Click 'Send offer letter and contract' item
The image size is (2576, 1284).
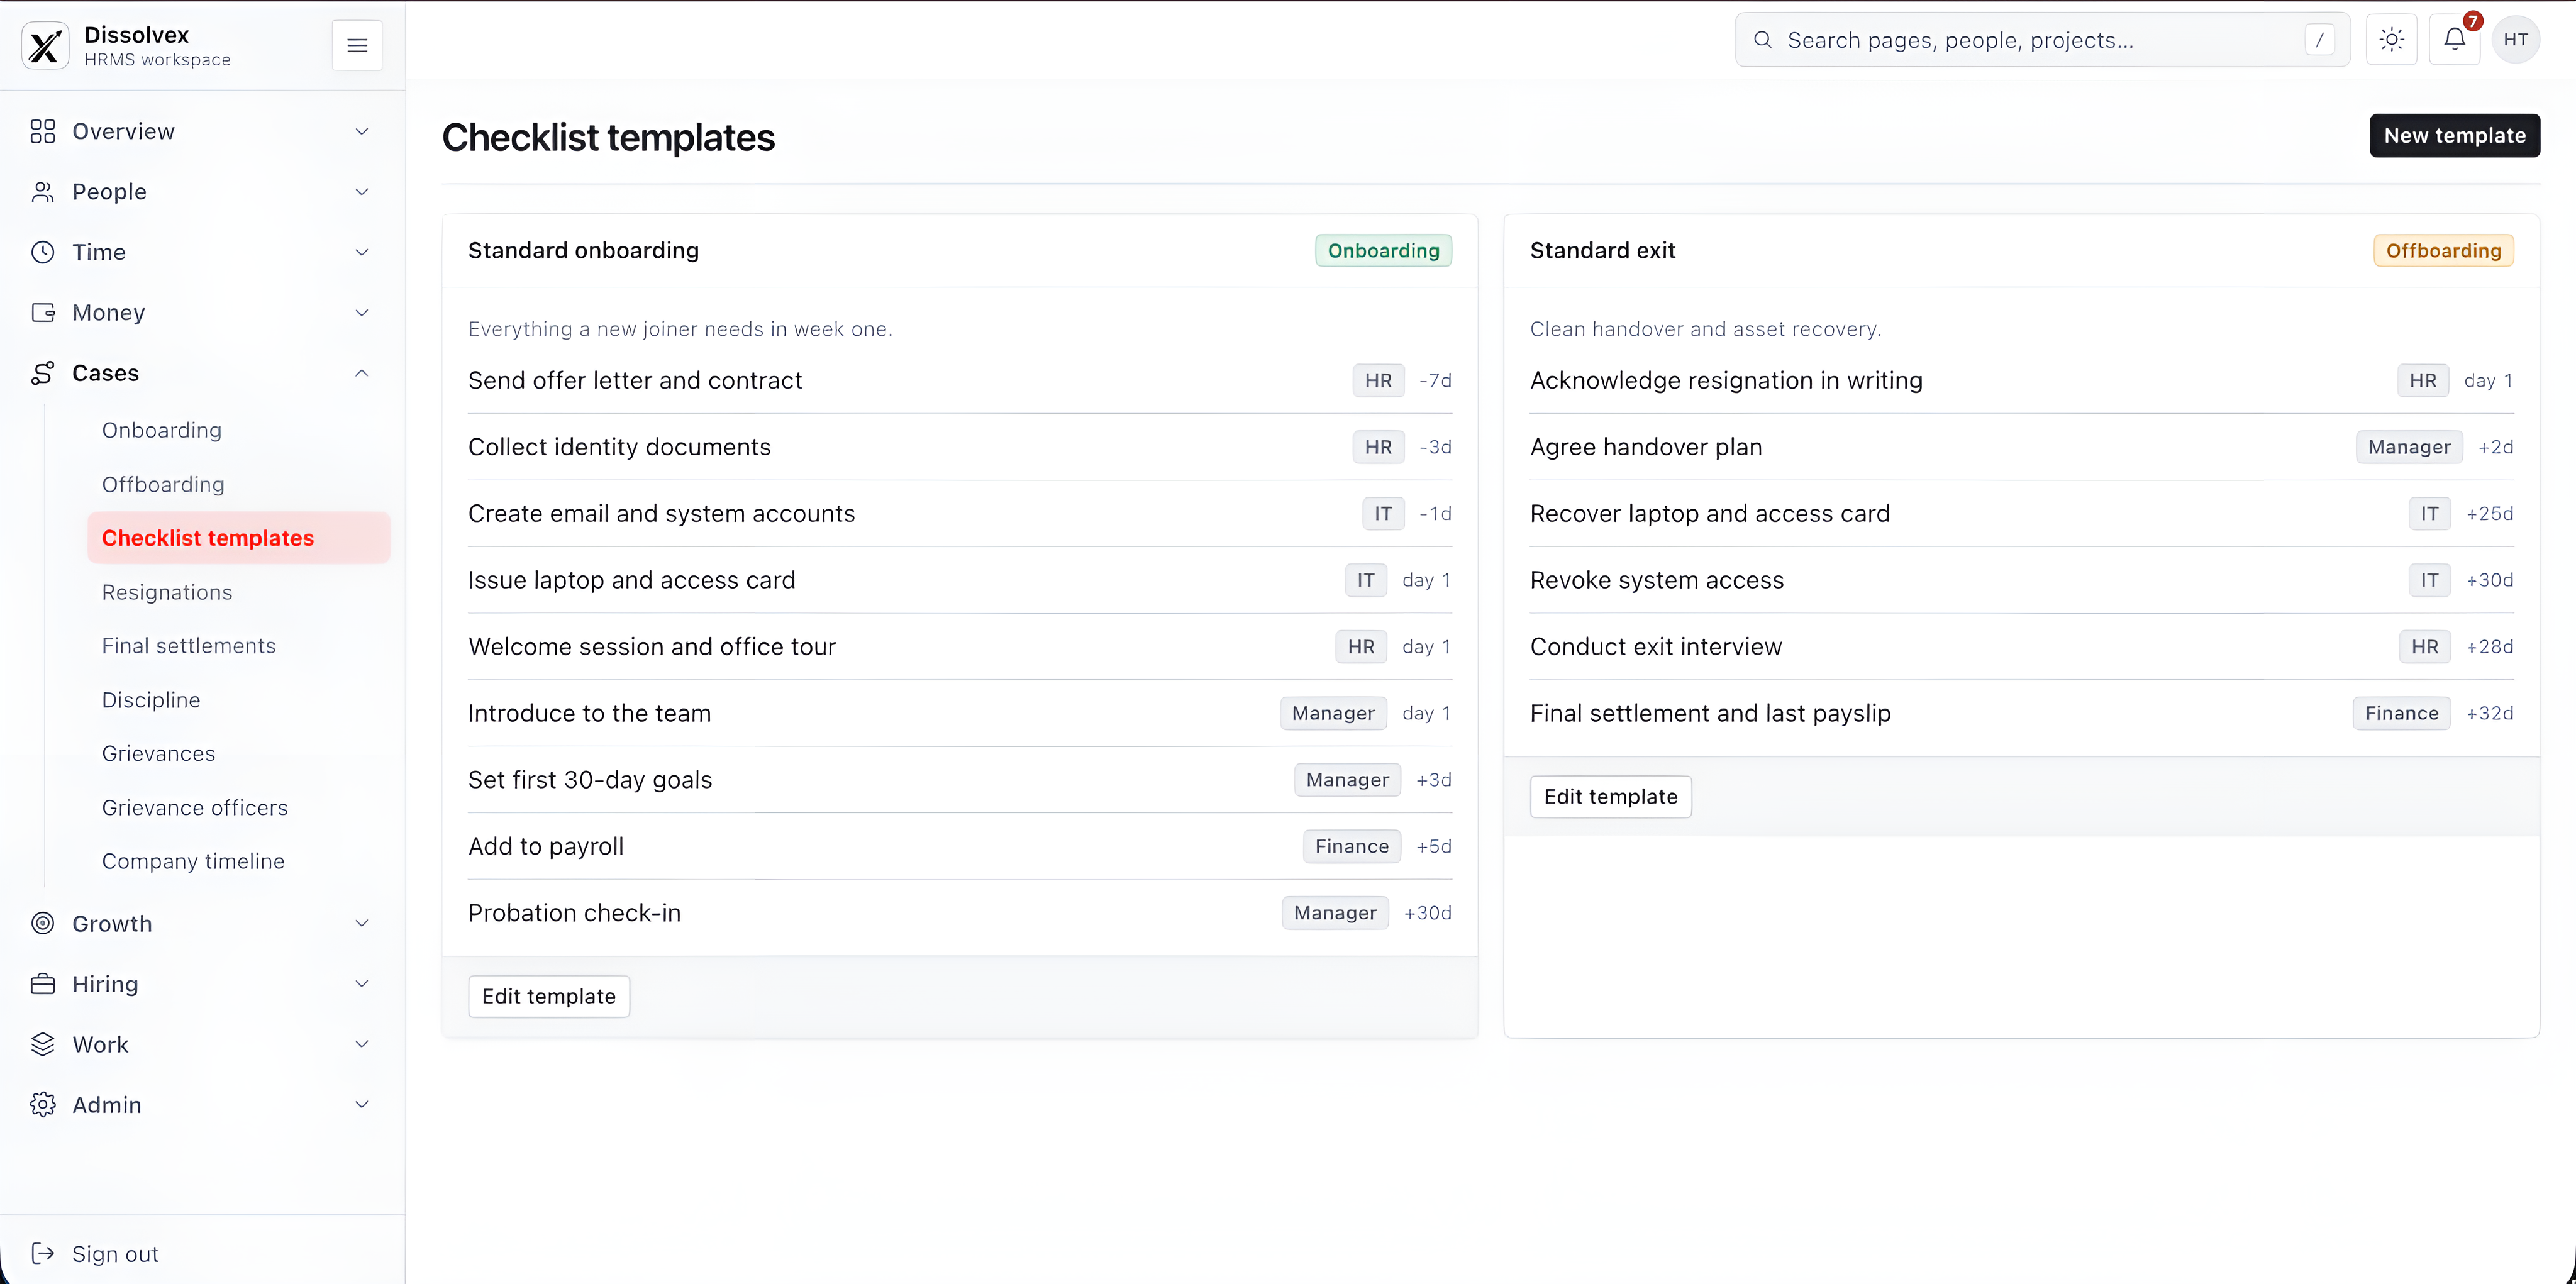tap(960, 380)
